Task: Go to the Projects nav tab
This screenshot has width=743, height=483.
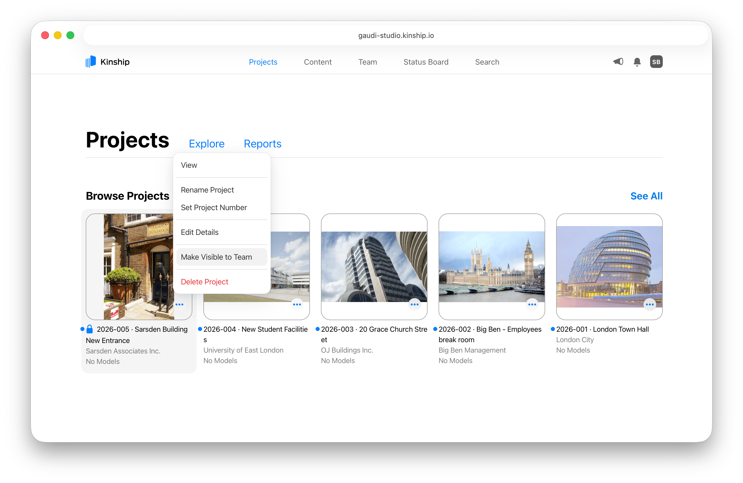Action: 263,62
